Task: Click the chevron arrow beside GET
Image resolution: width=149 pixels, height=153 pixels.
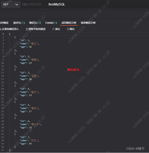Action: pyautogui.click(x=17, y=5)
